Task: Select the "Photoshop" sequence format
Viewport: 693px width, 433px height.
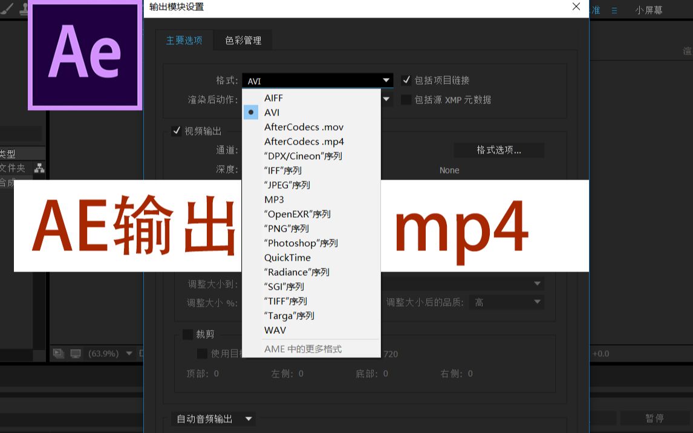Action: [311, 244]
